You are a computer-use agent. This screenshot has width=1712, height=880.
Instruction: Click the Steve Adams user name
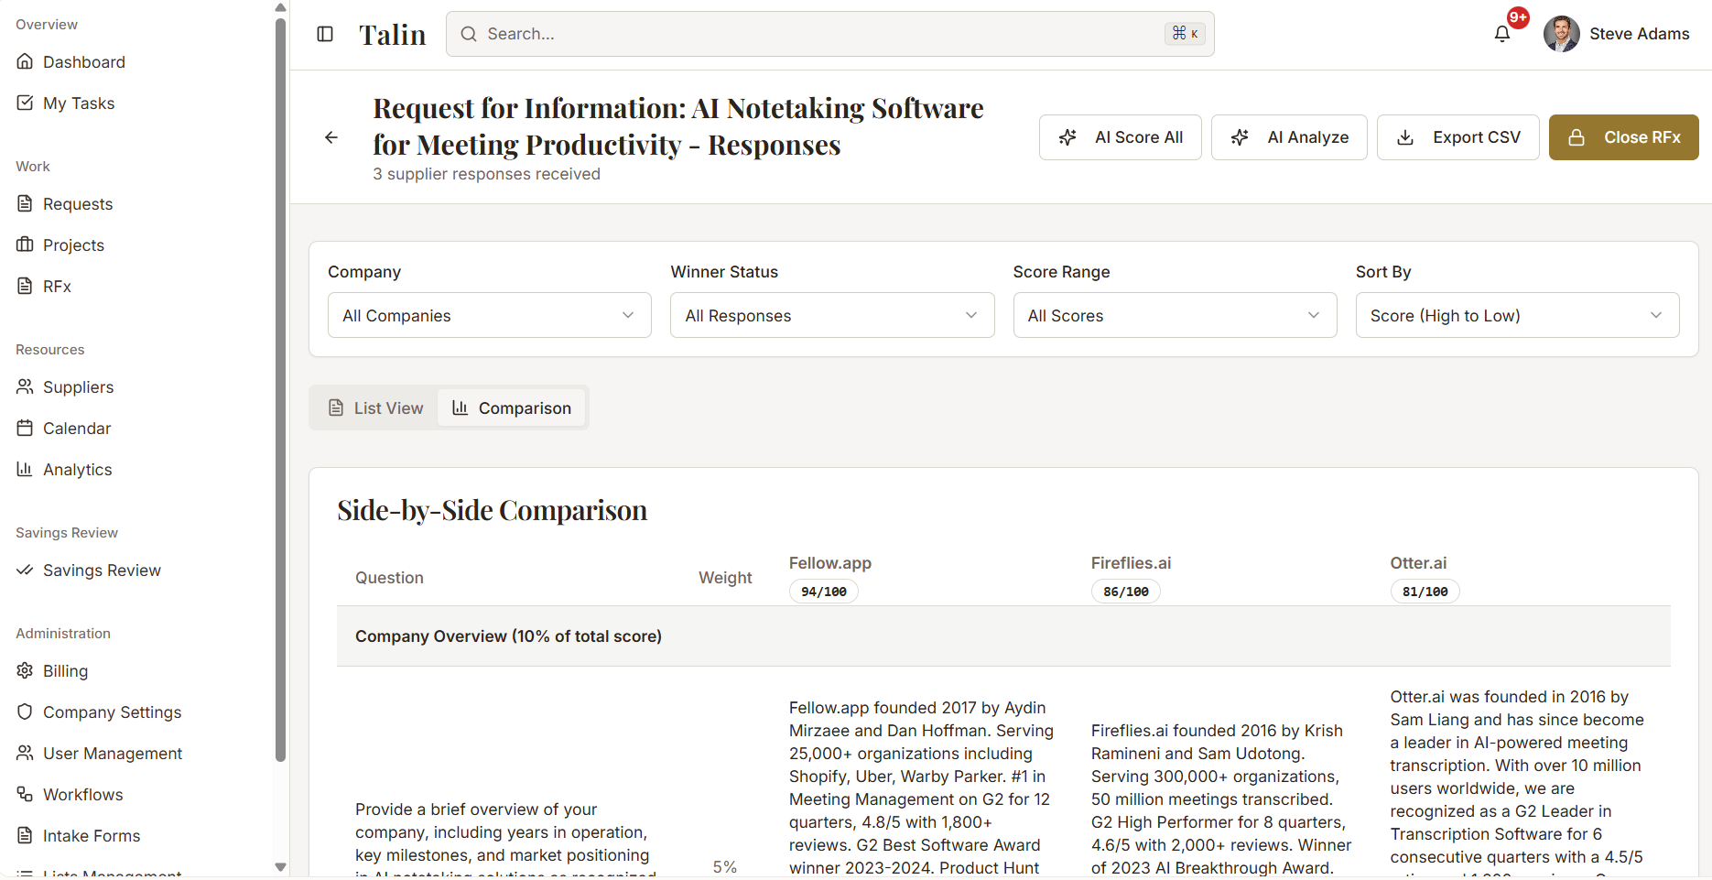(x=1640, y=34)
